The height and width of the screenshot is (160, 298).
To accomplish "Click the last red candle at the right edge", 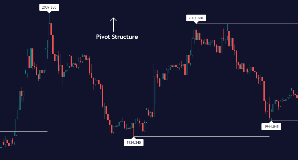I will [297, 97].
